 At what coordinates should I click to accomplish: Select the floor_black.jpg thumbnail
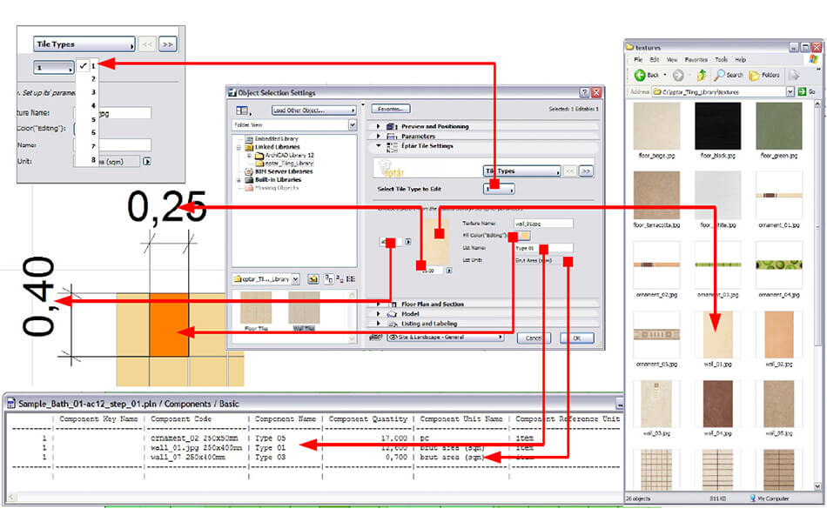(718, 126)
